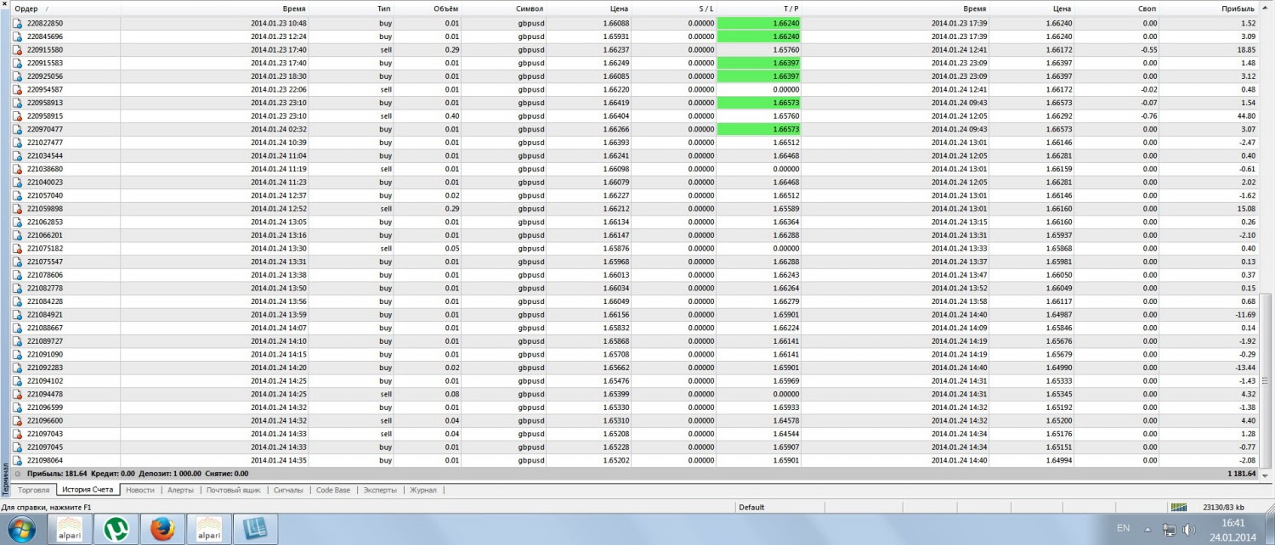
Task: Select the order icon beside 220958915
Action: pos(18,116)
